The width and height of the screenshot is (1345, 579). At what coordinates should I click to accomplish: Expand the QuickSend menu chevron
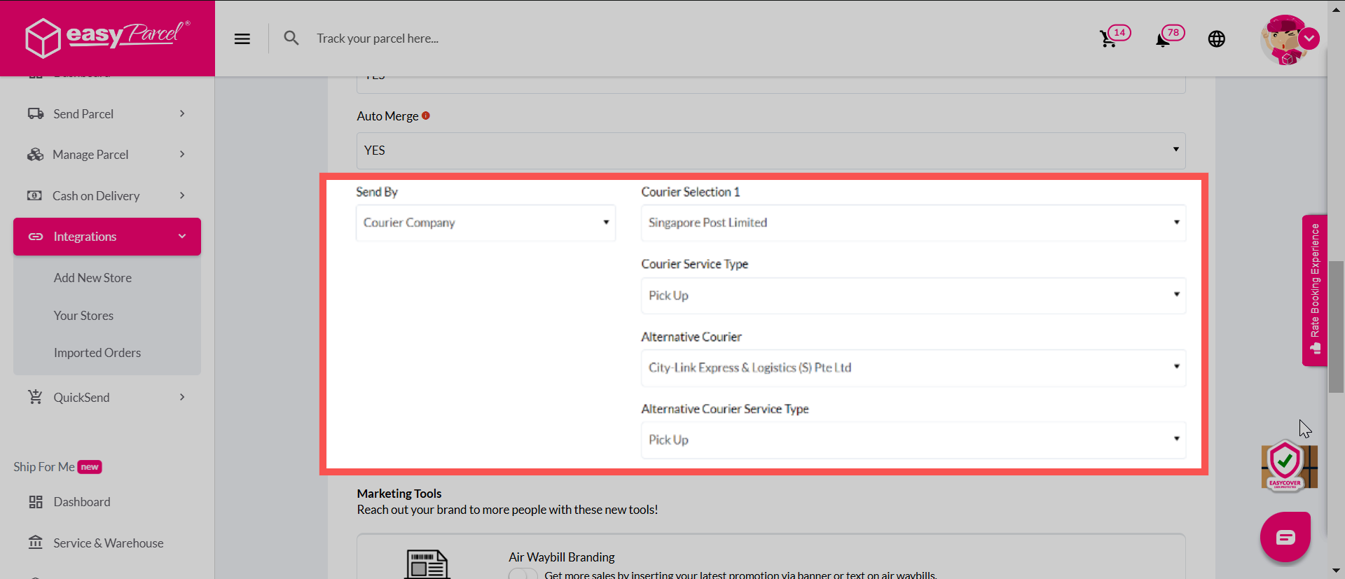[182, 397]
